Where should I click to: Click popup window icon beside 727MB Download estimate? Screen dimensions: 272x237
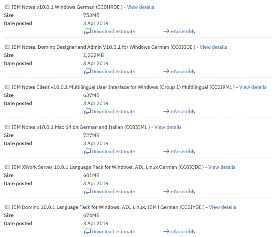tap(87, 152)
